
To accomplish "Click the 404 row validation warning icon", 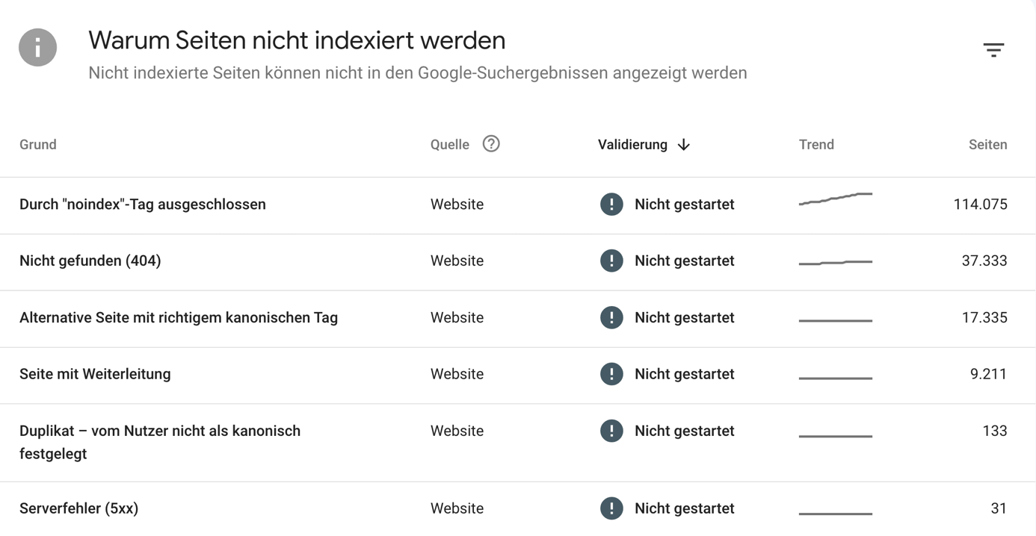I will tap(611, 261).
